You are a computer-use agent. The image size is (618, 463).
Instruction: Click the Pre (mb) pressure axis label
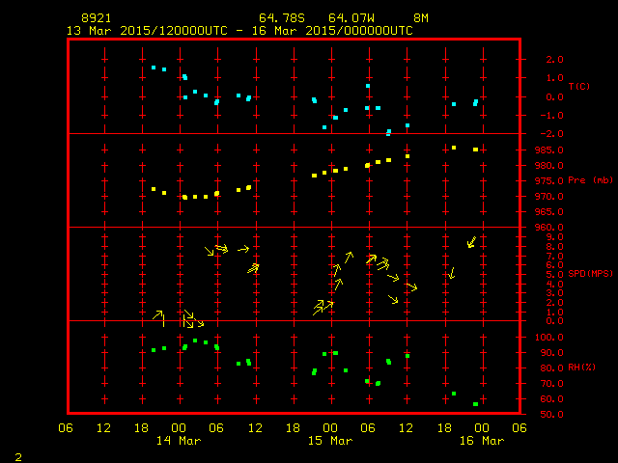(589, 180)
